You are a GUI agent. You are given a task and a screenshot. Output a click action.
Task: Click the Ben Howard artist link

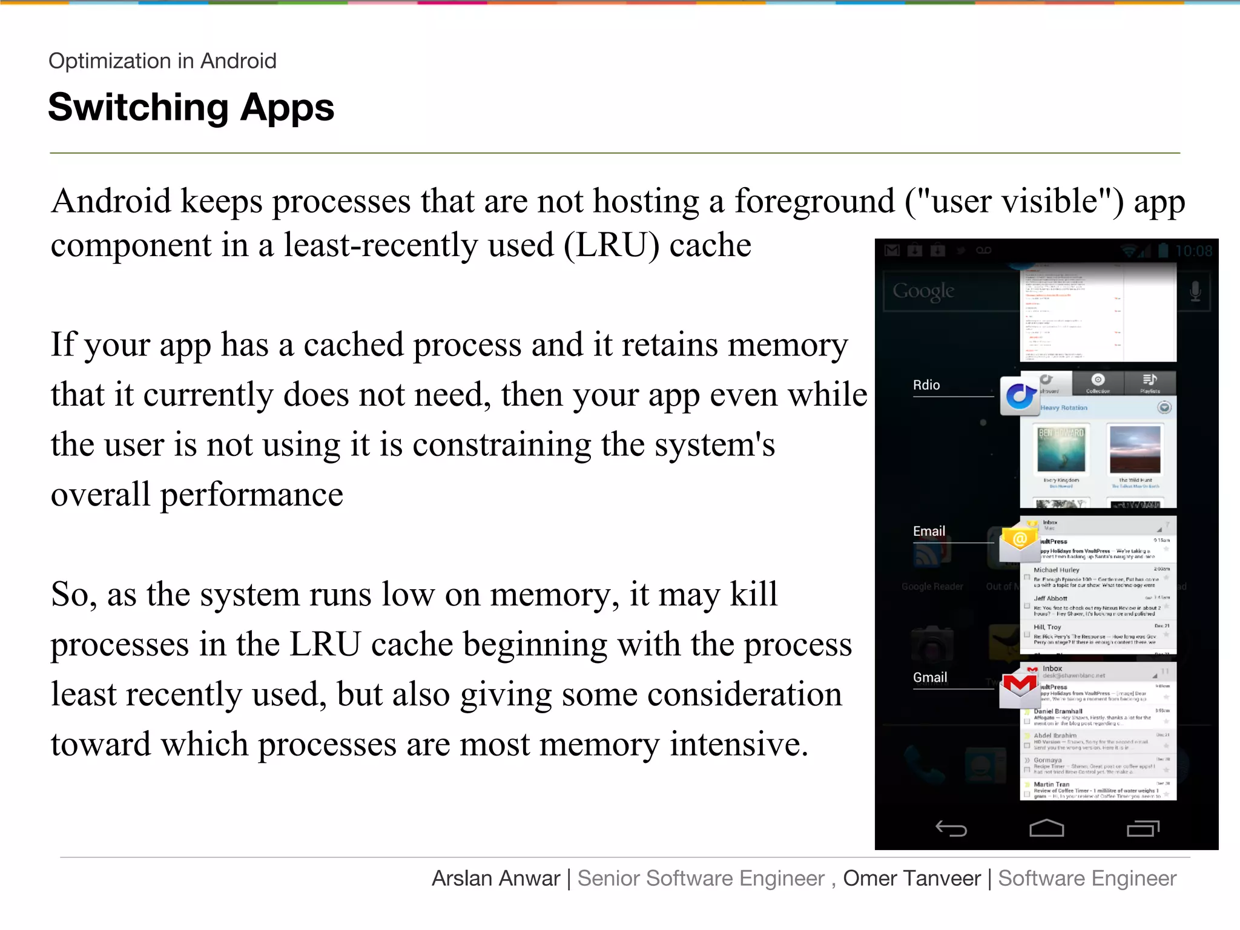click(x=1061, y=486)
